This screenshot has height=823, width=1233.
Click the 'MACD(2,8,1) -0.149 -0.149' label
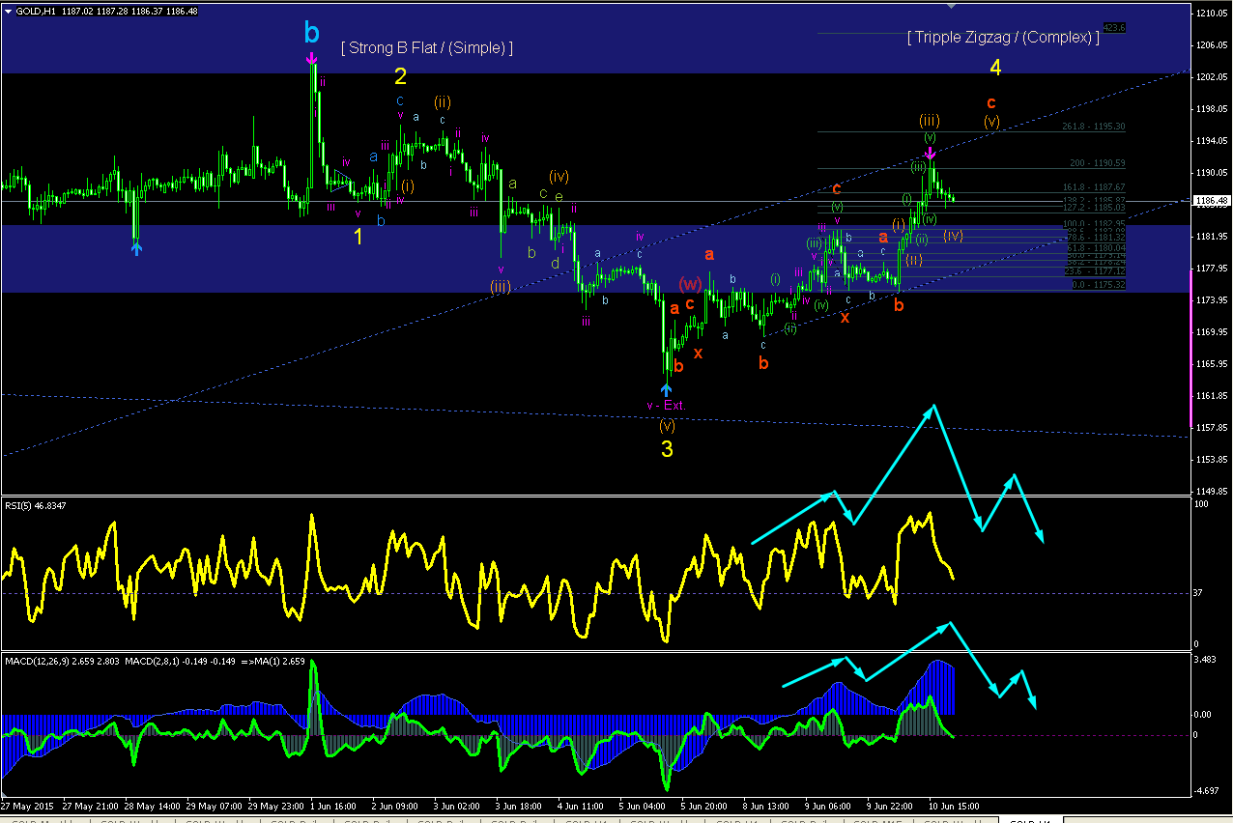coord(178,662)
